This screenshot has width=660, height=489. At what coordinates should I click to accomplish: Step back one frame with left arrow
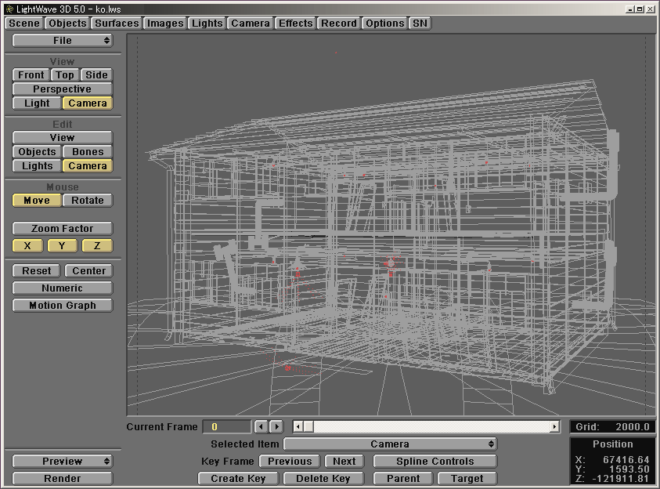[261, 427]
